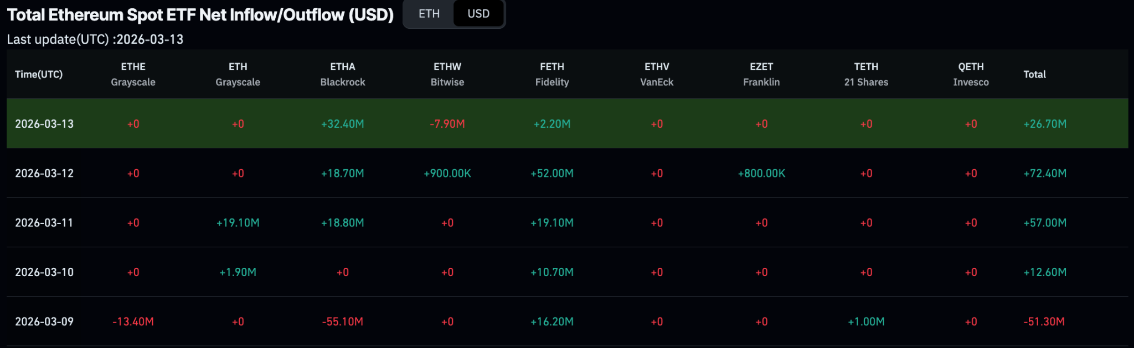Click the -51.30M total value
Screen dimensions: 1134x348
1044,321
